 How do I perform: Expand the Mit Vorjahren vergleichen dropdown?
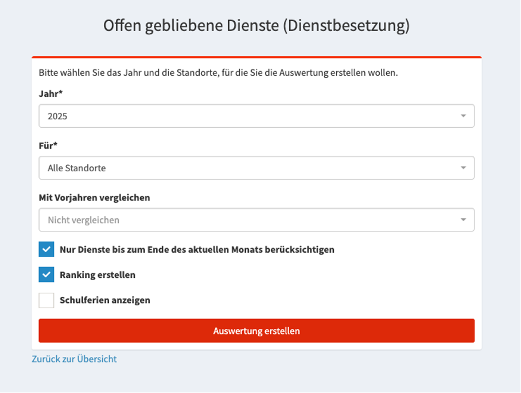(256, 220)
